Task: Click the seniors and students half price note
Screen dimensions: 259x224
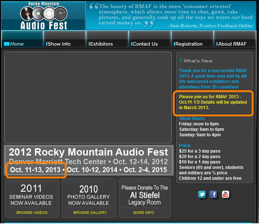Action: (x=211, y=170)
